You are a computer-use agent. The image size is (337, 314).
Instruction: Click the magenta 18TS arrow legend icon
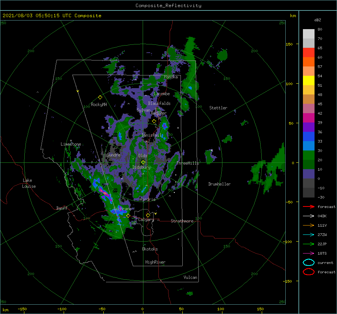(309, 254)
